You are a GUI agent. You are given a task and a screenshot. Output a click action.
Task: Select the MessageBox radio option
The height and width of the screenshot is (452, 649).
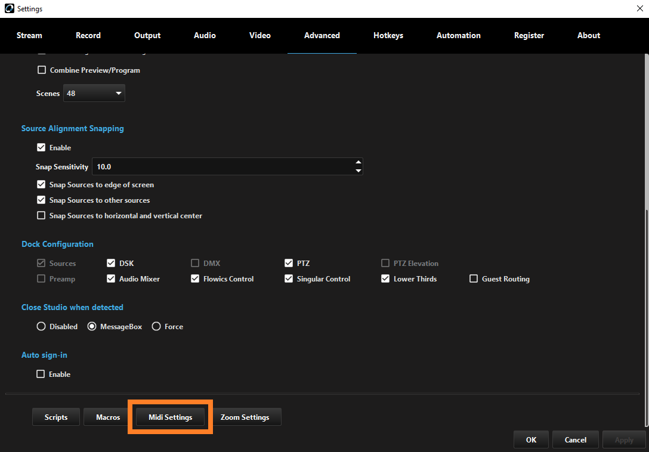pyautogui.click(x=92, y=327)
